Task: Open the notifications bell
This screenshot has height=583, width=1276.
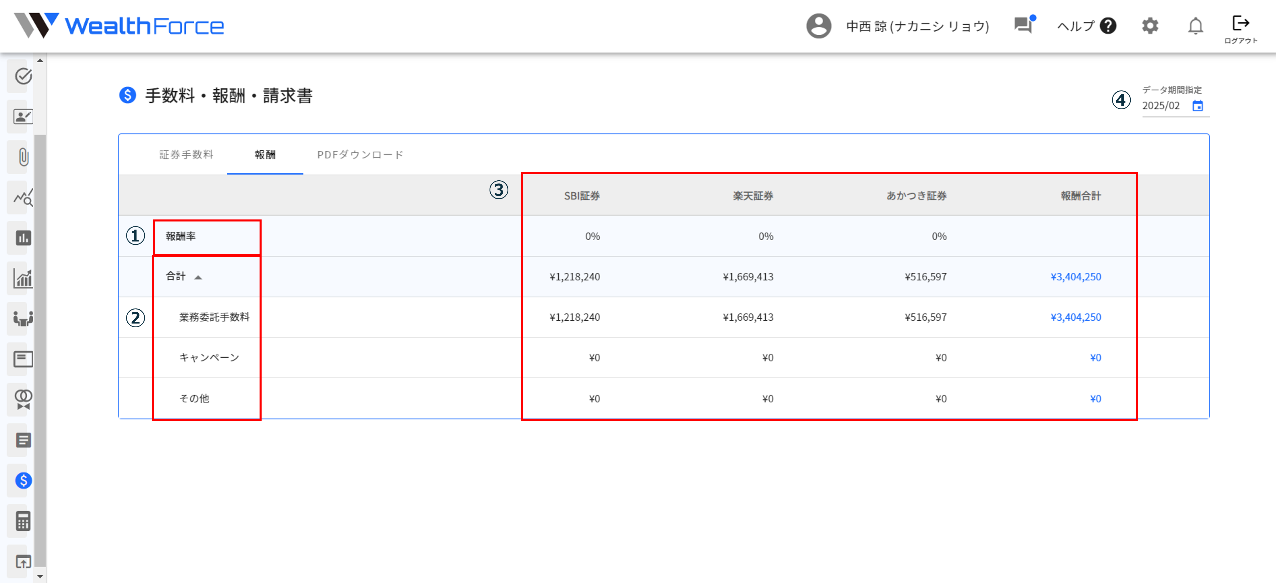Action: click(x=1195, y=26)
